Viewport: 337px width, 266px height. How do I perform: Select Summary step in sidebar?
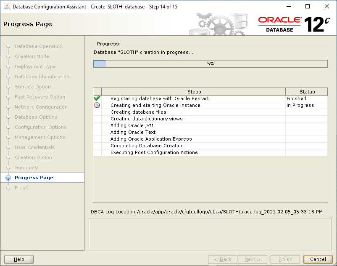coord(26,168)
